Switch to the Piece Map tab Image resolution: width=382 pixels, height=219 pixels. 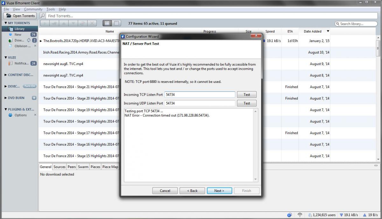coord(110,167)
